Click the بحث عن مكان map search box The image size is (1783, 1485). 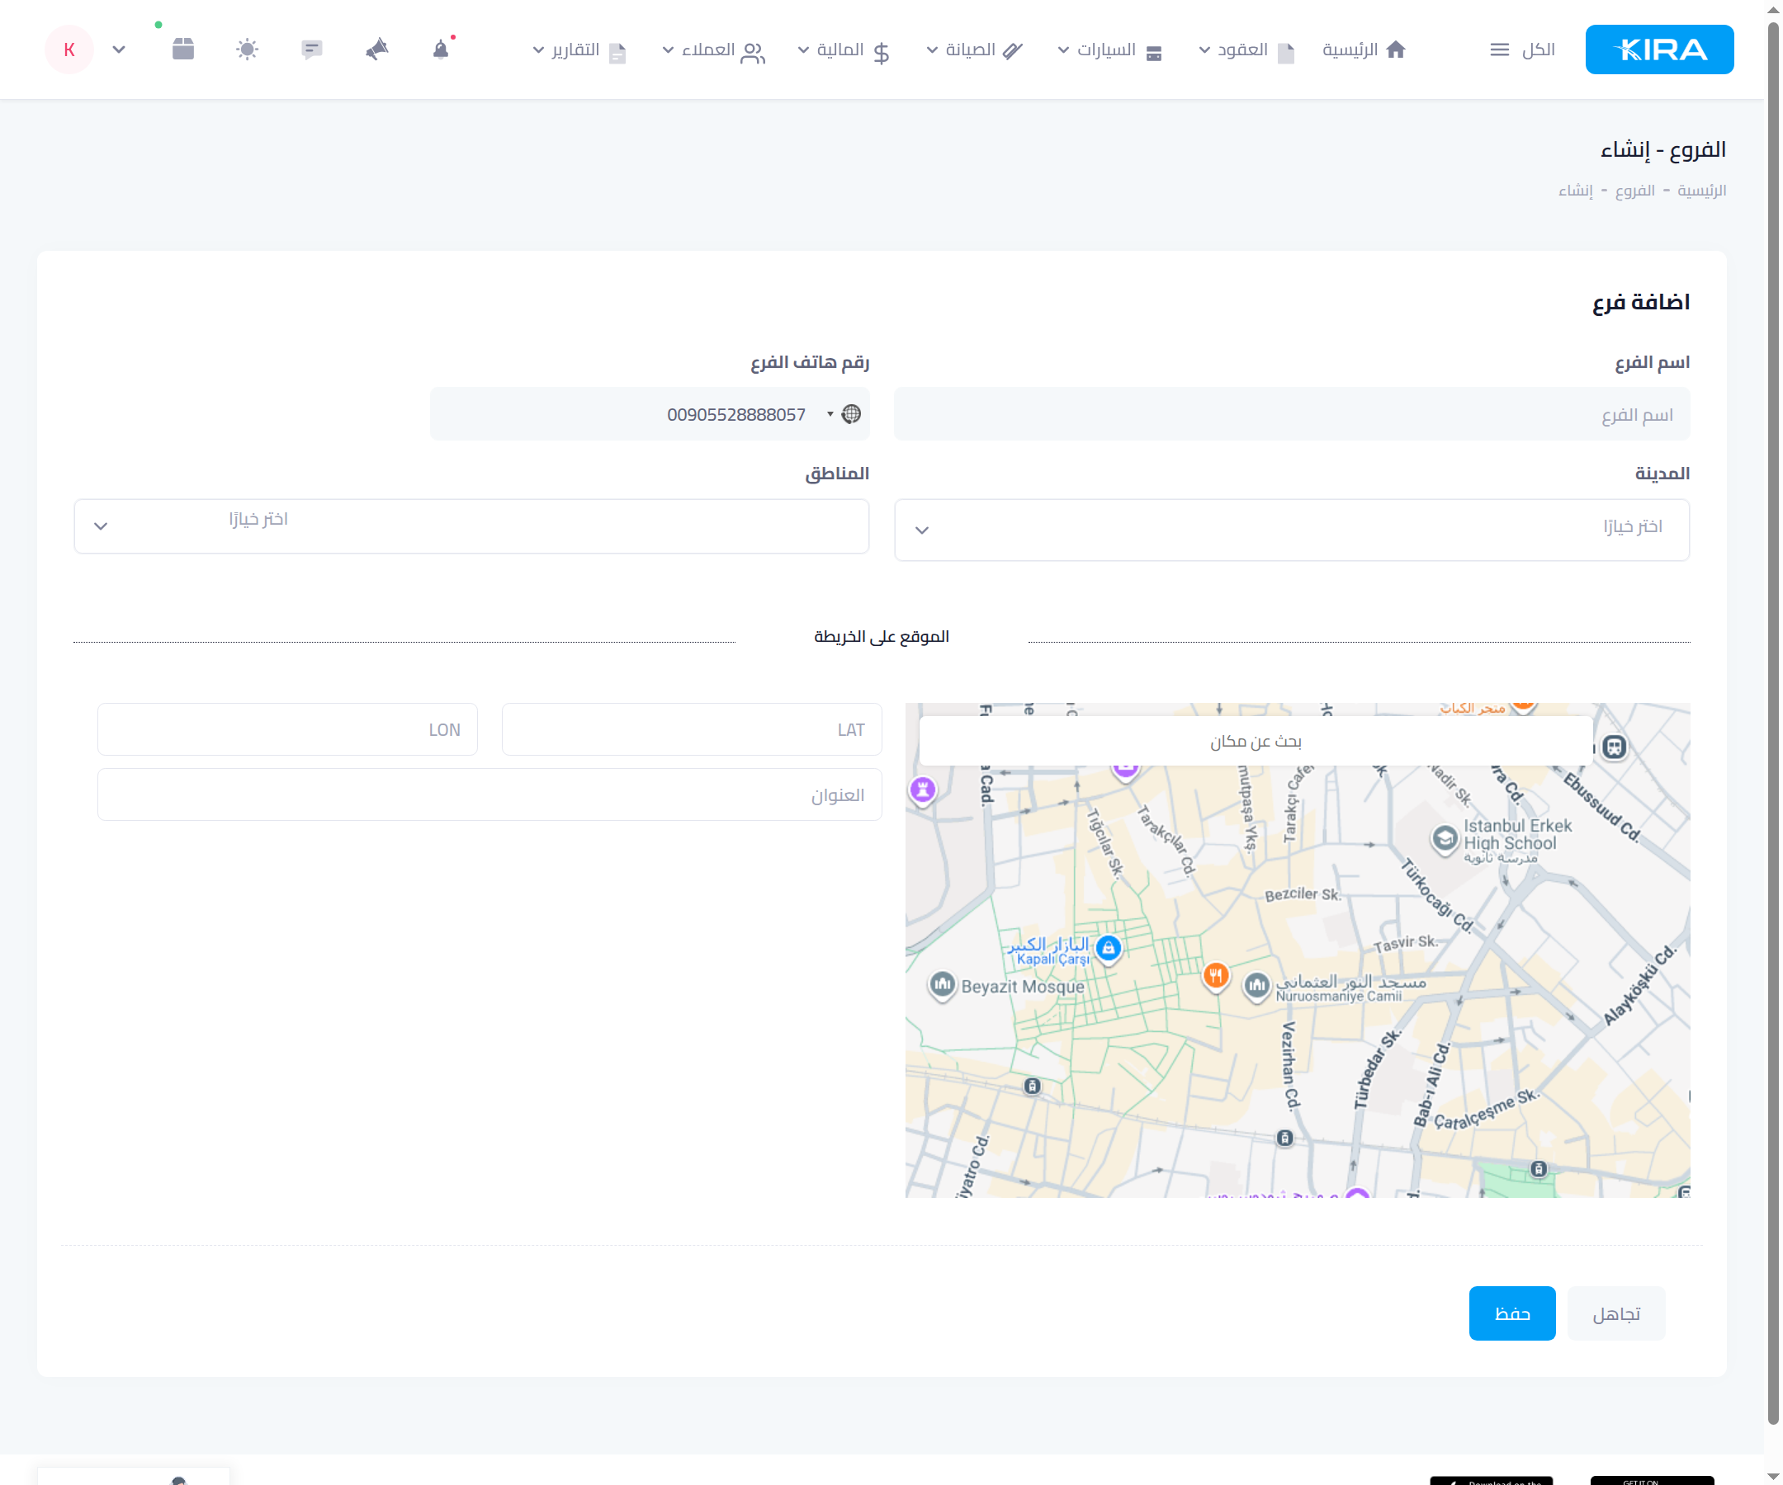(1255, 741)
